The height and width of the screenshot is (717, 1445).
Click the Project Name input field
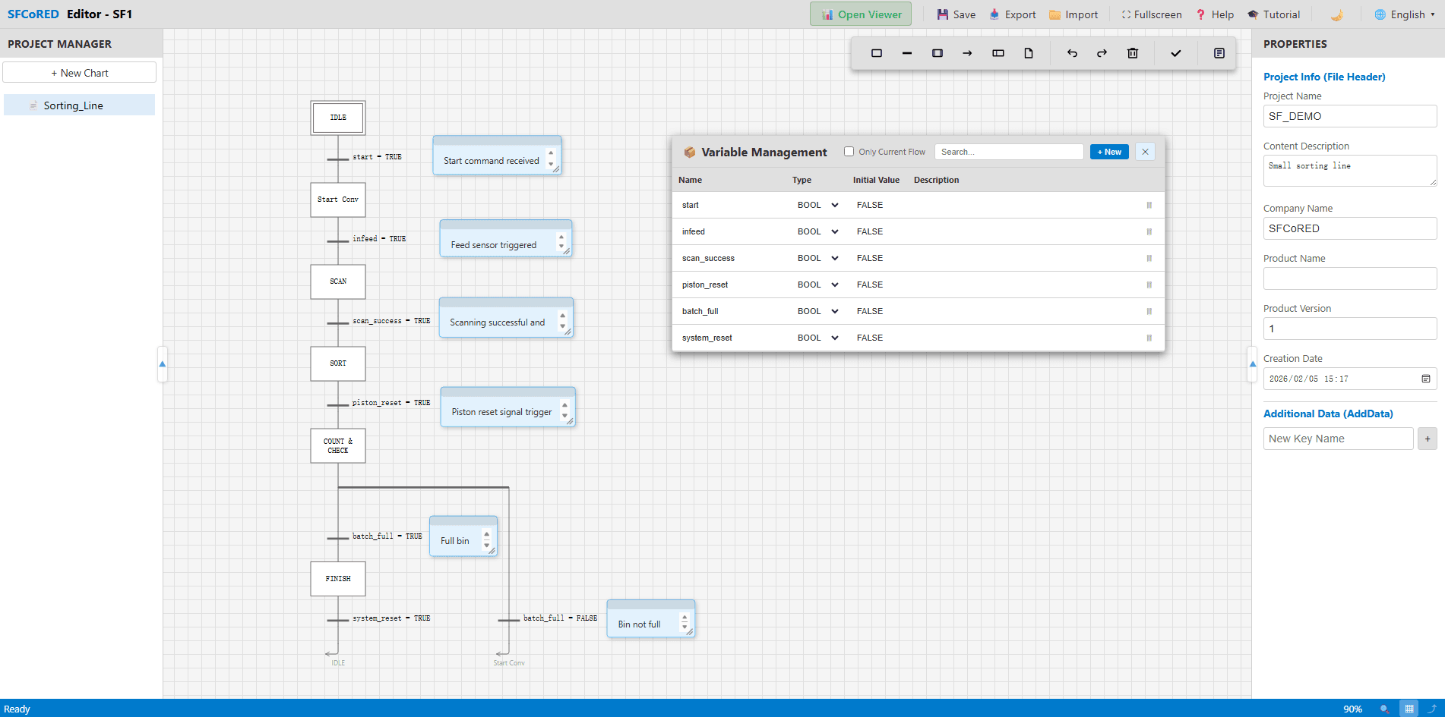coord(1349,116)
